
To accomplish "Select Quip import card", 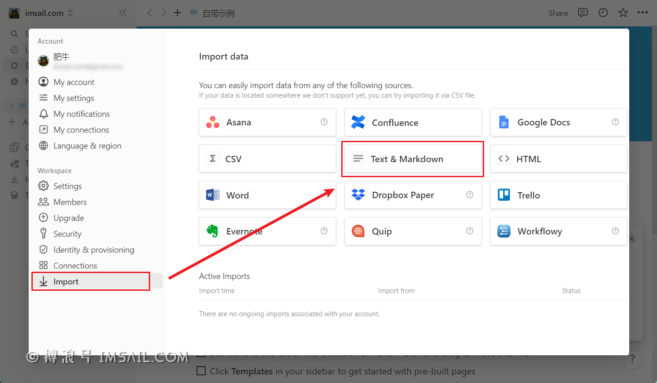I will click(x=413, y=231).
